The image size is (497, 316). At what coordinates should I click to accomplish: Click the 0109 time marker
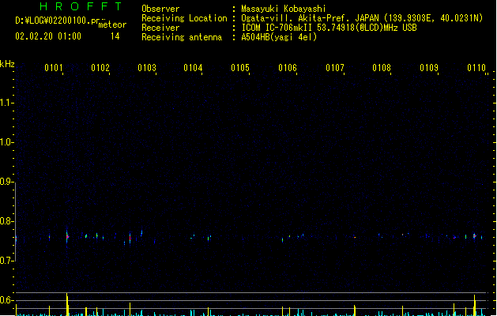coord(429,68)
